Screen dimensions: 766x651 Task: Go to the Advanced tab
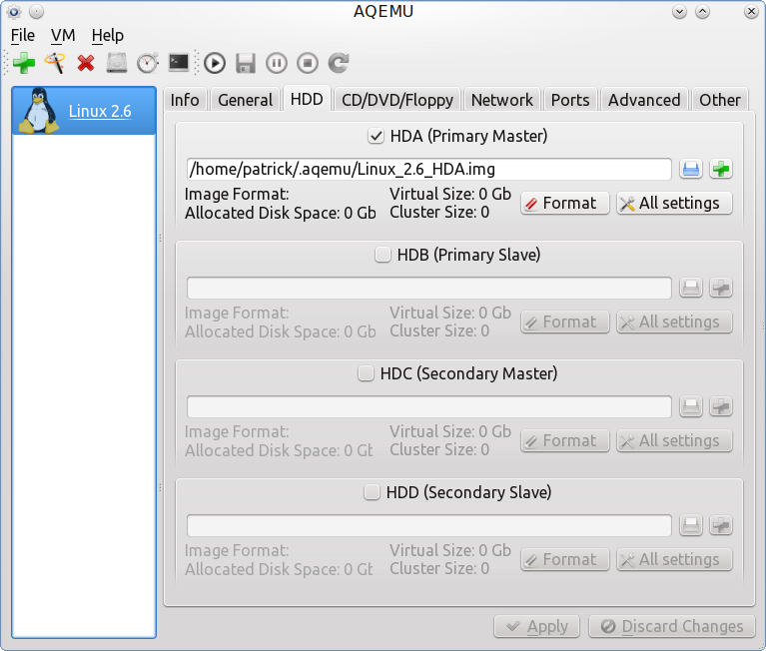pyautogui.click(x=644, y=100)
